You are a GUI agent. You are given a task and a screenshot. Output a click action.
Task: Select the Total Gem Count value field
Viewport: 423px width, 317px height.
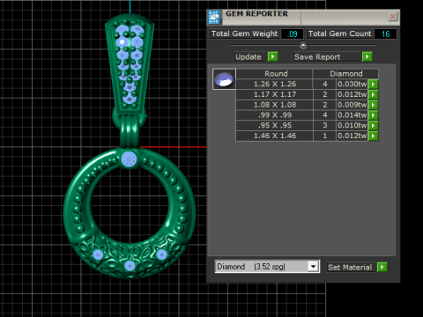(x=385, y=33)
